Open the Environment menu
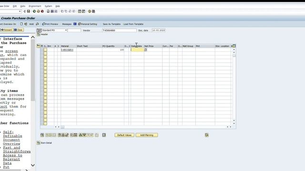The height and width of the screenshot is (171, 305). (x=35, y=6)
